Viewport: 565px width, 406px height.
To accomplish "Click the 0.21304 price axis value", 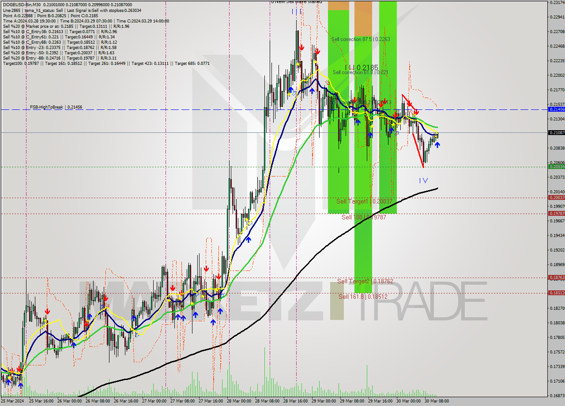I will click(x=557, y=119).
